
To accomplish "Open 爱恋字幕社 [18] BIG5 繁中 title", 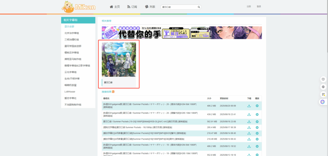I will (140, 133).
